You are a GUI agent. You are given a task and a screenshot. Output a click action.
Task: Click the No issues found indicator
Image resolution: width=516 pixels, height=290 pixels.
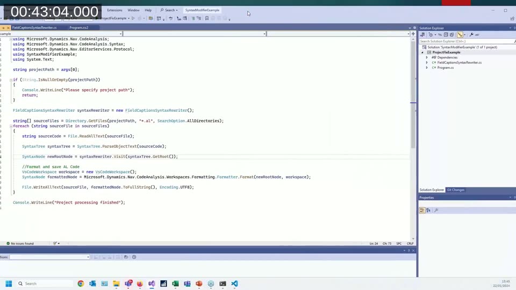point(20,244)
